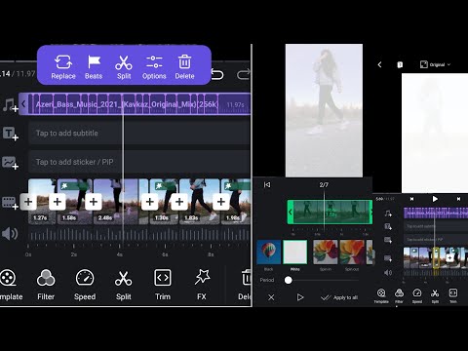This screenshot has width=468, height=351.
Task: Add transition between 2.48s and 1.20s clips
Action: [150, 202]
